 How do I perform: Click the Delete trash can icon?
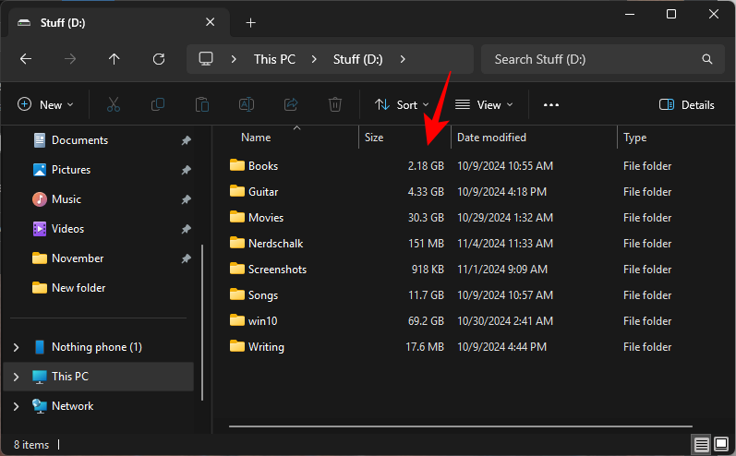pyautogui.click(x=335, y=105)
